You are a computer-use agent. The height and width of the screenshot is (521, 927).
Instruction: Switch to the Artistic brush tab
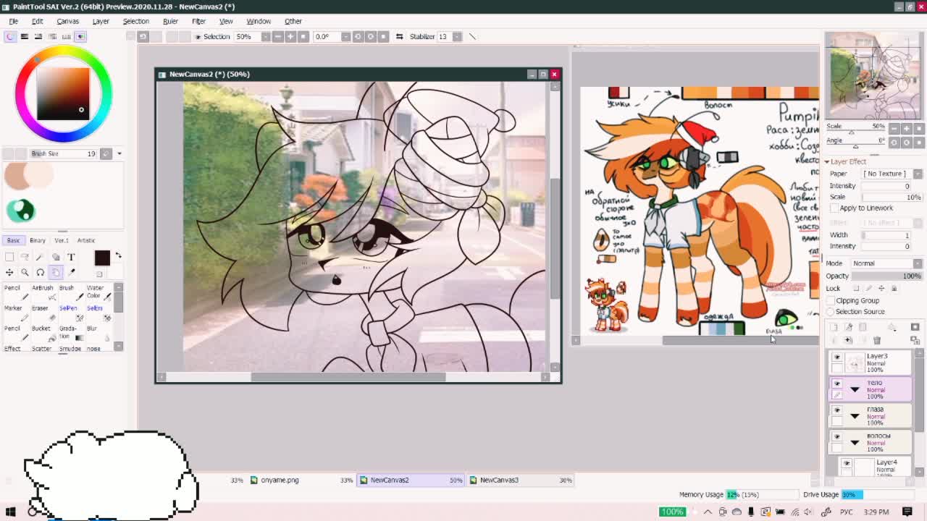click(86, 240)
